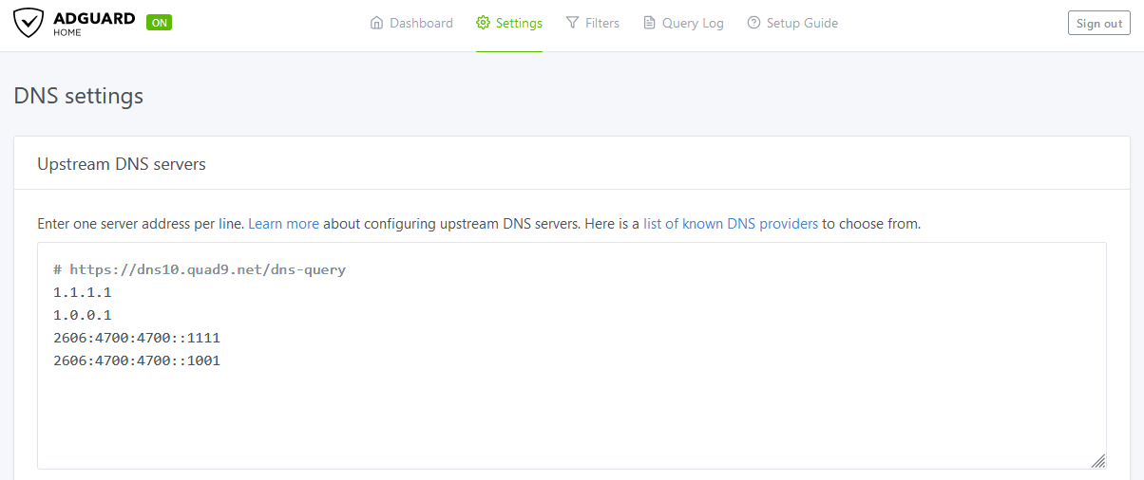Image resolution: width=1144 pixels, height=480 pixels.
Task: Click the AdGuard shield logo icon
Action: tap(29, 23)
